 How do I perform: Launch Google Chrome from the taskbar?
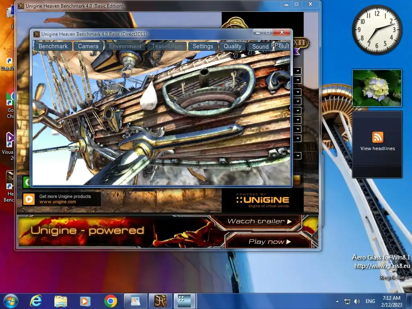[x=111, y=301]
